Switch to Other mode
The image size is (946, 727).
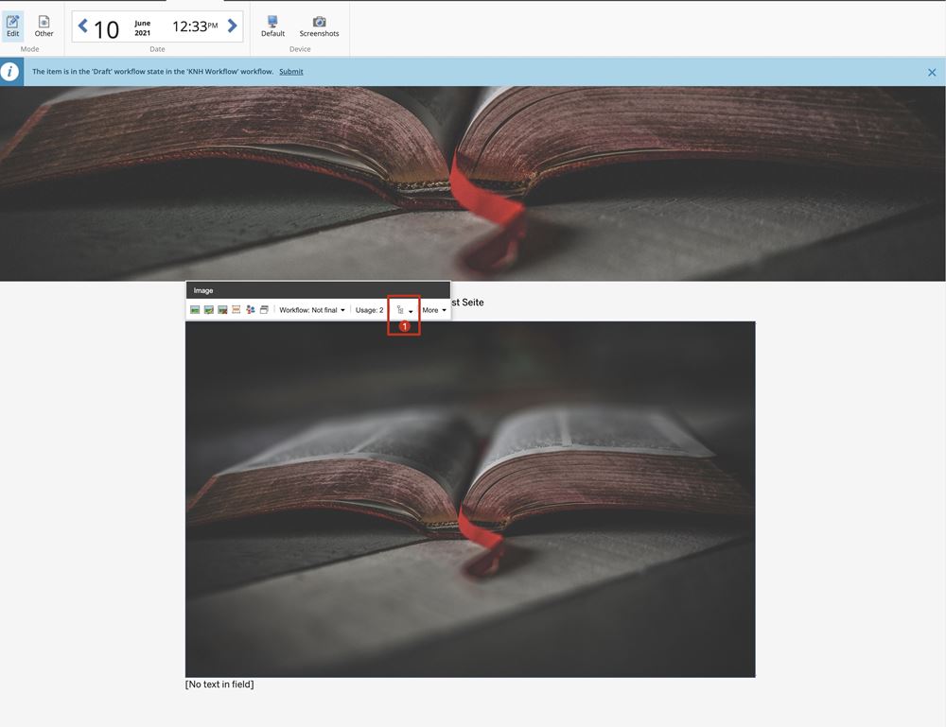click(x=44, y=26)
